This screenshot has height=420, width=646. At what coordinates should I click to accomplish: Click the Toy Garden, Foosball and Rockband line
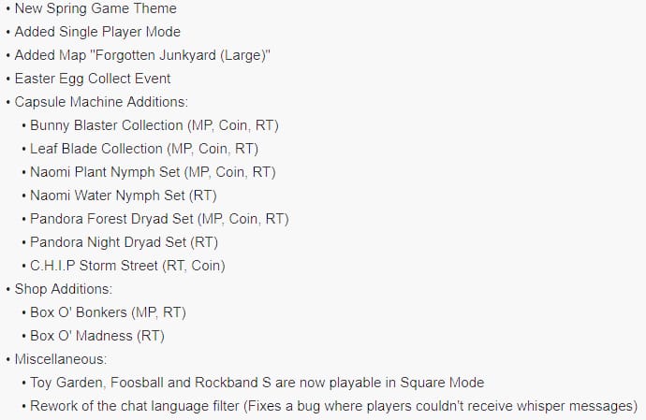[x=257, y=383]
